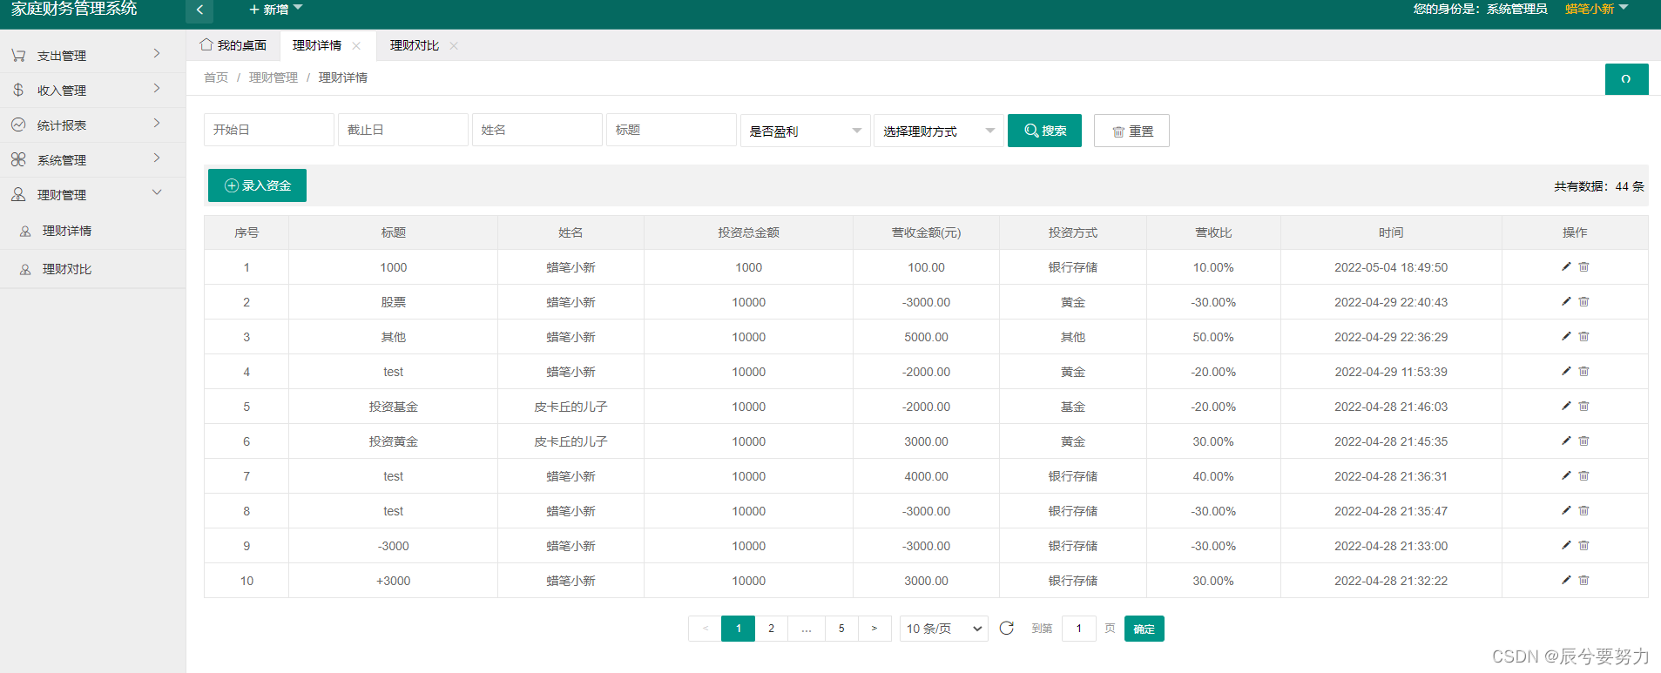Click home icon on 我的桌面 tab
1661x673 pixels.
coord(206,44)
